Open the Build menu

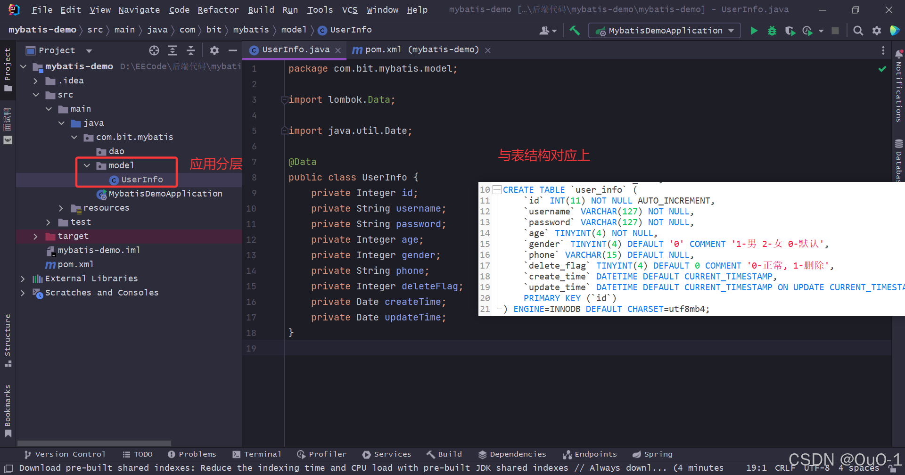pos(261,10)
